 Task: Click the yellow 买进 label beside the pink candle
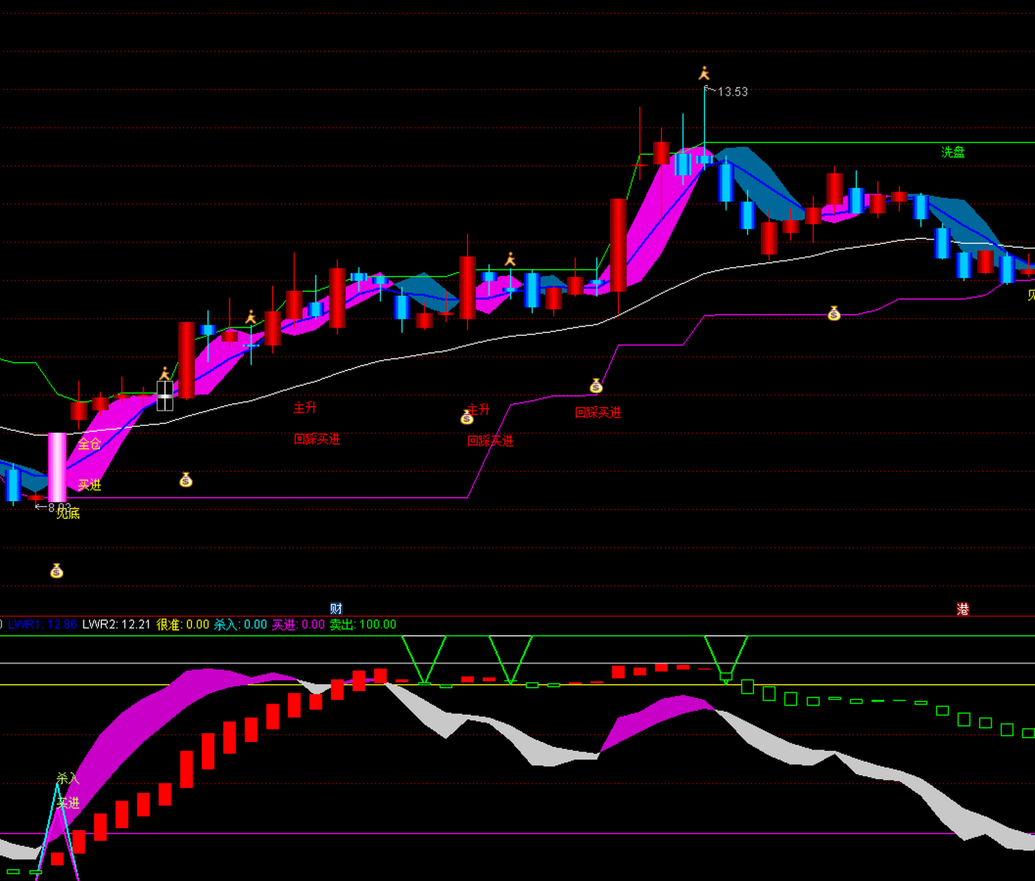(x=90, y=485)
